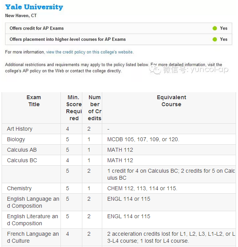Click the 'Yes' beside 'Offers credit for AP Exams'
Viewport: 238px width, 247px height.
pos(224,28)
